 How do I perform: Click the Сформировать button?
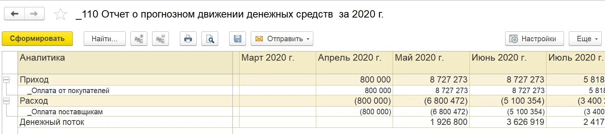pyautogui.click(x=37, y=39)
